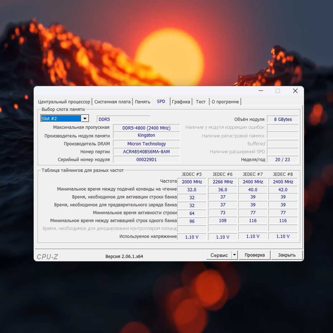Open the Память tab
This screenshot has width=333, height=333.
[142, 102]
